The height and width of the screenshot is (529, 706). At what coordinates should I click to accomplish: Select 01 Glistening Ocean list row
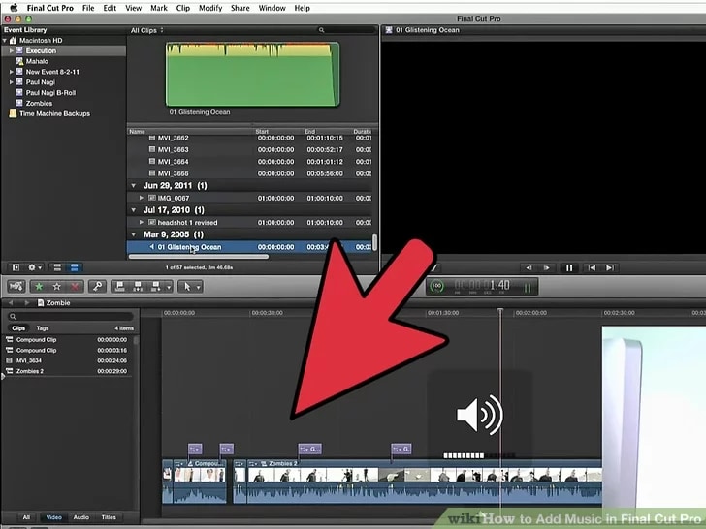pyautogui.click(x=250, y=246)
